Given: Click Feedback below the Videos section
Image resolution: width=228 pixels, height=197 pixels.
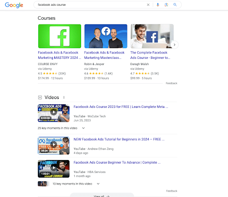Looking at the screenshot, I should tap(171, 191).
